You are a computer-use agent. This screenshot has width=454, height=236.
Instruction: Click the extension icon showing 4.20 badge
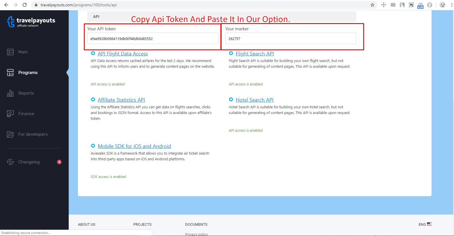tap(421, 5)
